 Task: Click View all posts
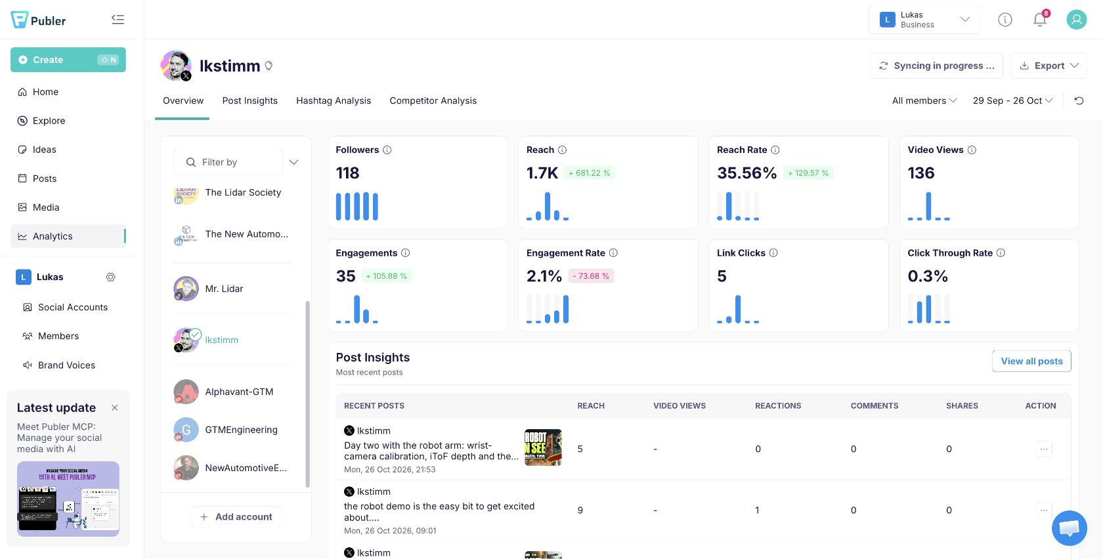pyautogui.click(x=1031, y=361)
